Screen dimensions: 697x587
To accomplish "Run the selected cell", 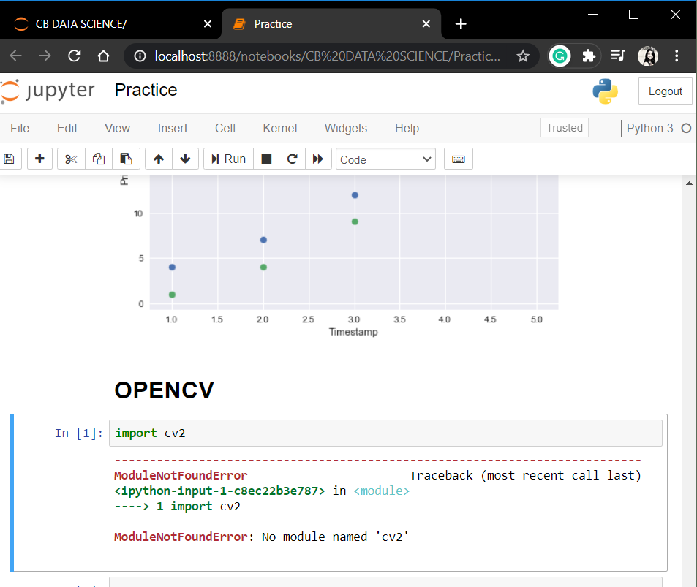I will [x=227, y=159].
